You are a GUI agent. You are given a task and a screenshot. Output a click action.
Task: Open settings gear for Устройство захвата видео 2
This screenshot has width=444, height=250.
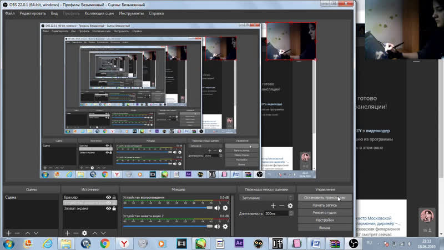225,227
